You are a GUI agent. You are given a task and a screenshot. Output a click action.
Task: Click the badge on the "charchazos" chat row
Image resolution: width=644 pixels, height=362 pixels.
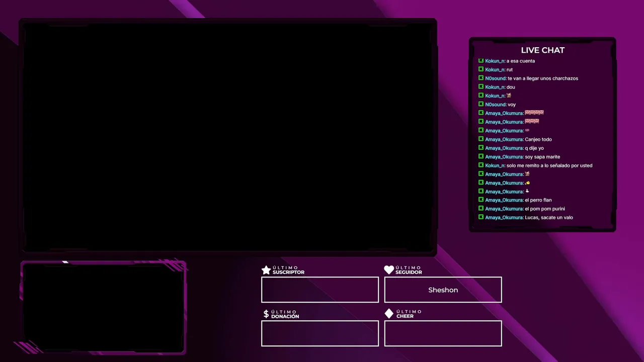coord(481,78)
